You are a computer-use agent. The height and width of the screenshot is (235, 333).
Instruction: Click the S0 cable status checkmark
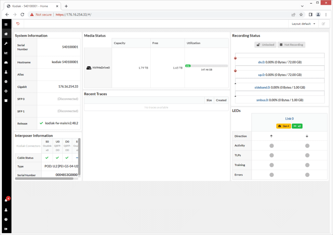pyautogui.click(x=47, y=158)
